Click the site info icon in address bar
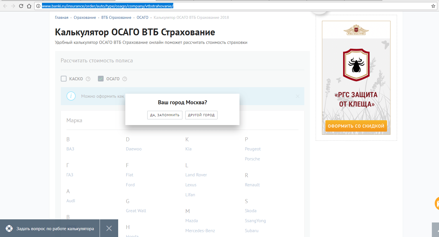This screenshot has height=237, width=439. (38, 6)
